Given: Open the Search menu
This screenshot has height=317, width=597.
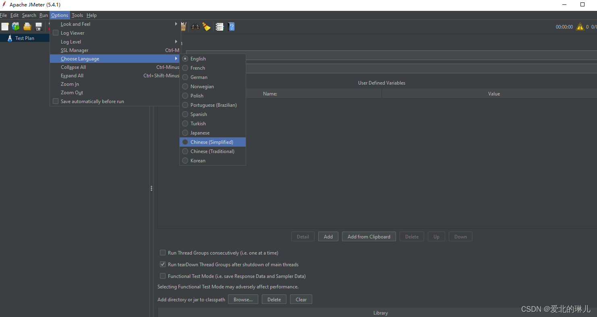Looking at the screenshot, I should click(x=29, y=15).
